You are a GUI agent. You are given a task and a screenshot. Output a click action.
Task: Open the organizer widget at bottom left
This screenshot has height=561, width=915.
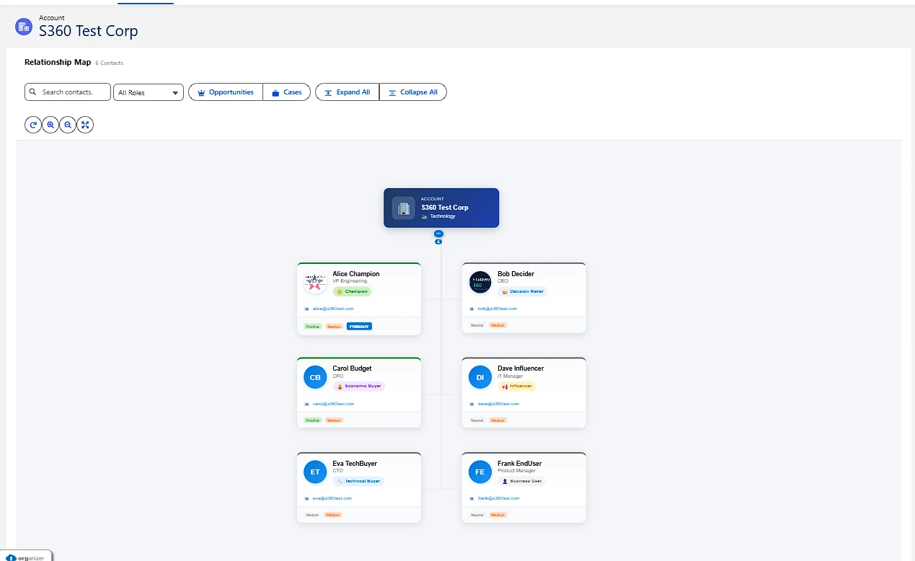click(x=27, y=557)
